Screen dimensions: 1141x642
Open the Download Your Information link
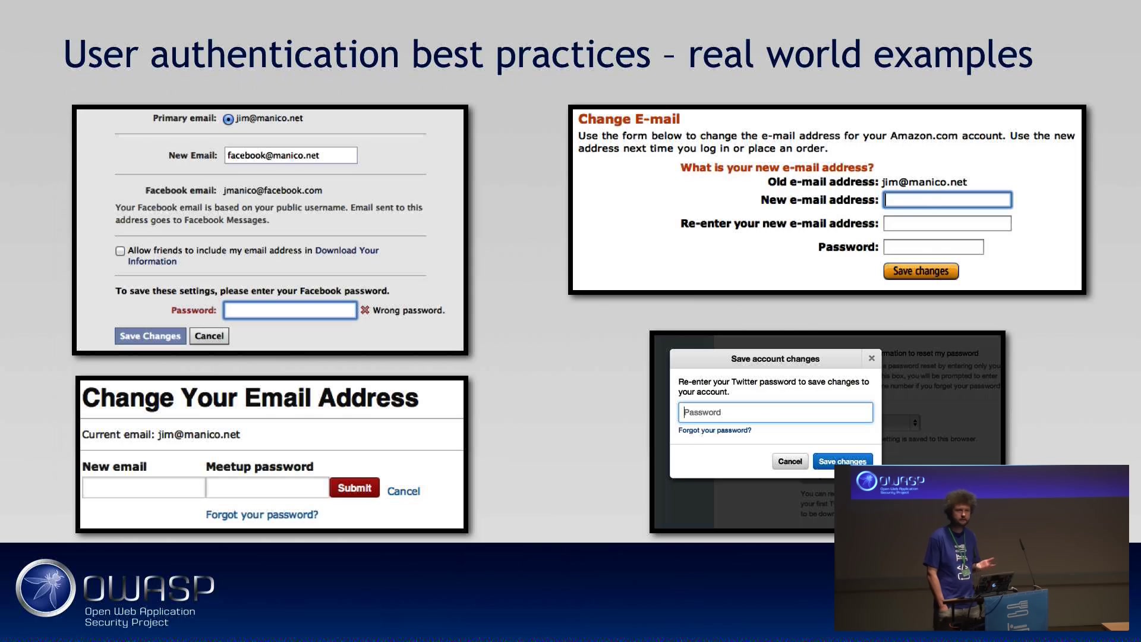253,256
